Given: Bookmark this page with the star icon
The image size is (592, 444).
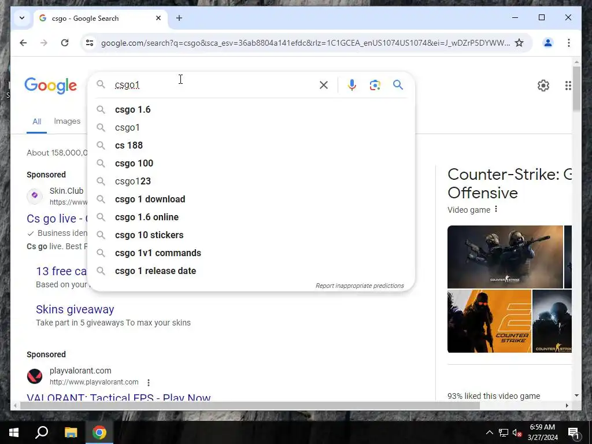Looking at the screenshot, I should (x=520, y=43).
